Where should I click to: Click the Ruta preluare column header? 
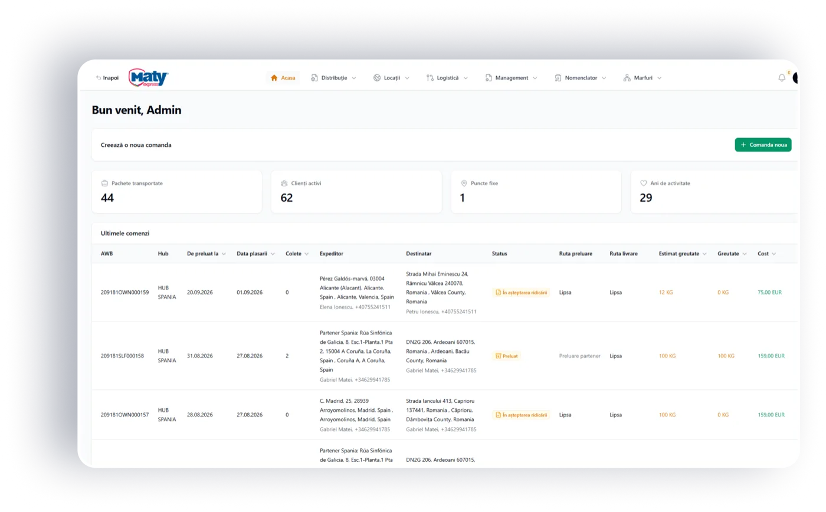click(576, 254)
